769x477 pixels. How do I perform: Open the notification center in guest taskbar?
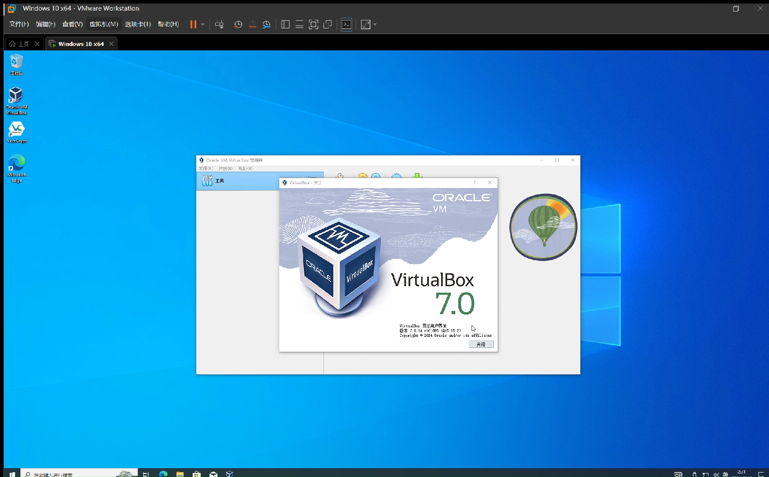[761, 474]
